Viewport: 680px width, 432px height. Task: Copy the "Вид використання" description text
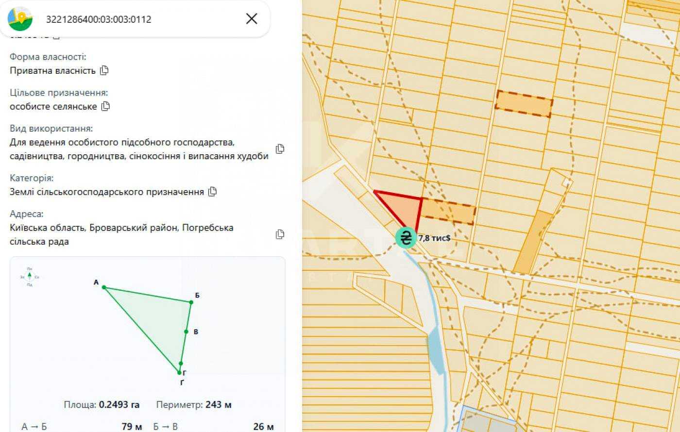click(x=280, y=149)
